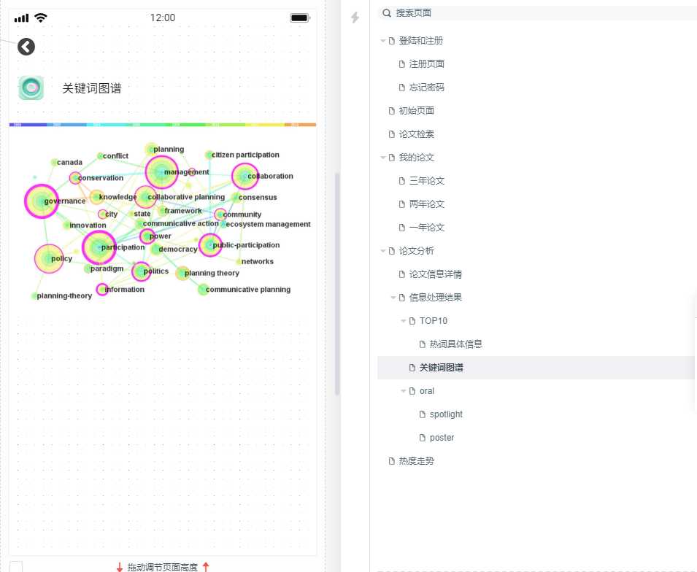Click the battery status icon
Screen dimensions: 697x572
300,18
